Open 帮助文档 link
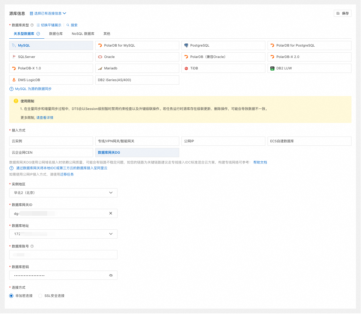Screen dimensions: 361x314 pyautogui.click(x=260, y=163)
